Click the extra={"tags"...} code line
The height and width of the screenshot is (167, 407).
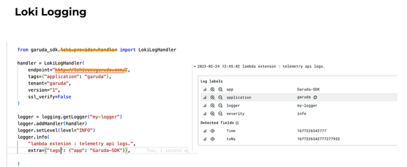(79, 150)
